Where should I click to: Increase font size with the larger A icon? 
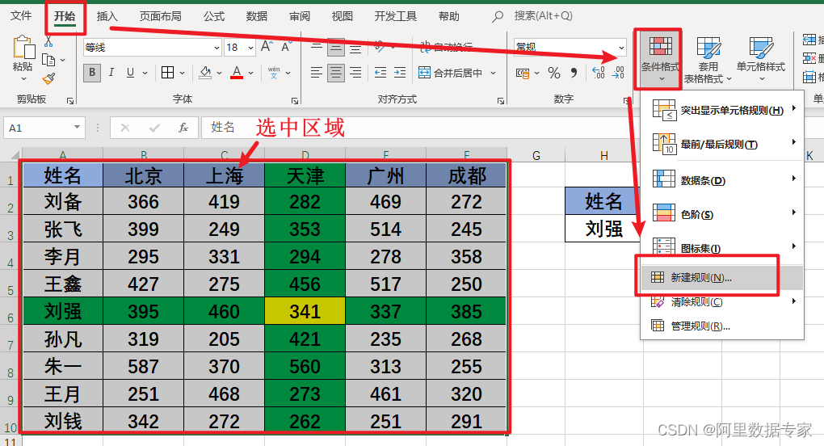(267, 47)
